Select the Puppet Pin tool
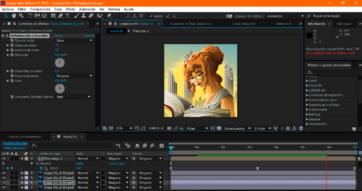362x191 pixels. pos(109,16)
